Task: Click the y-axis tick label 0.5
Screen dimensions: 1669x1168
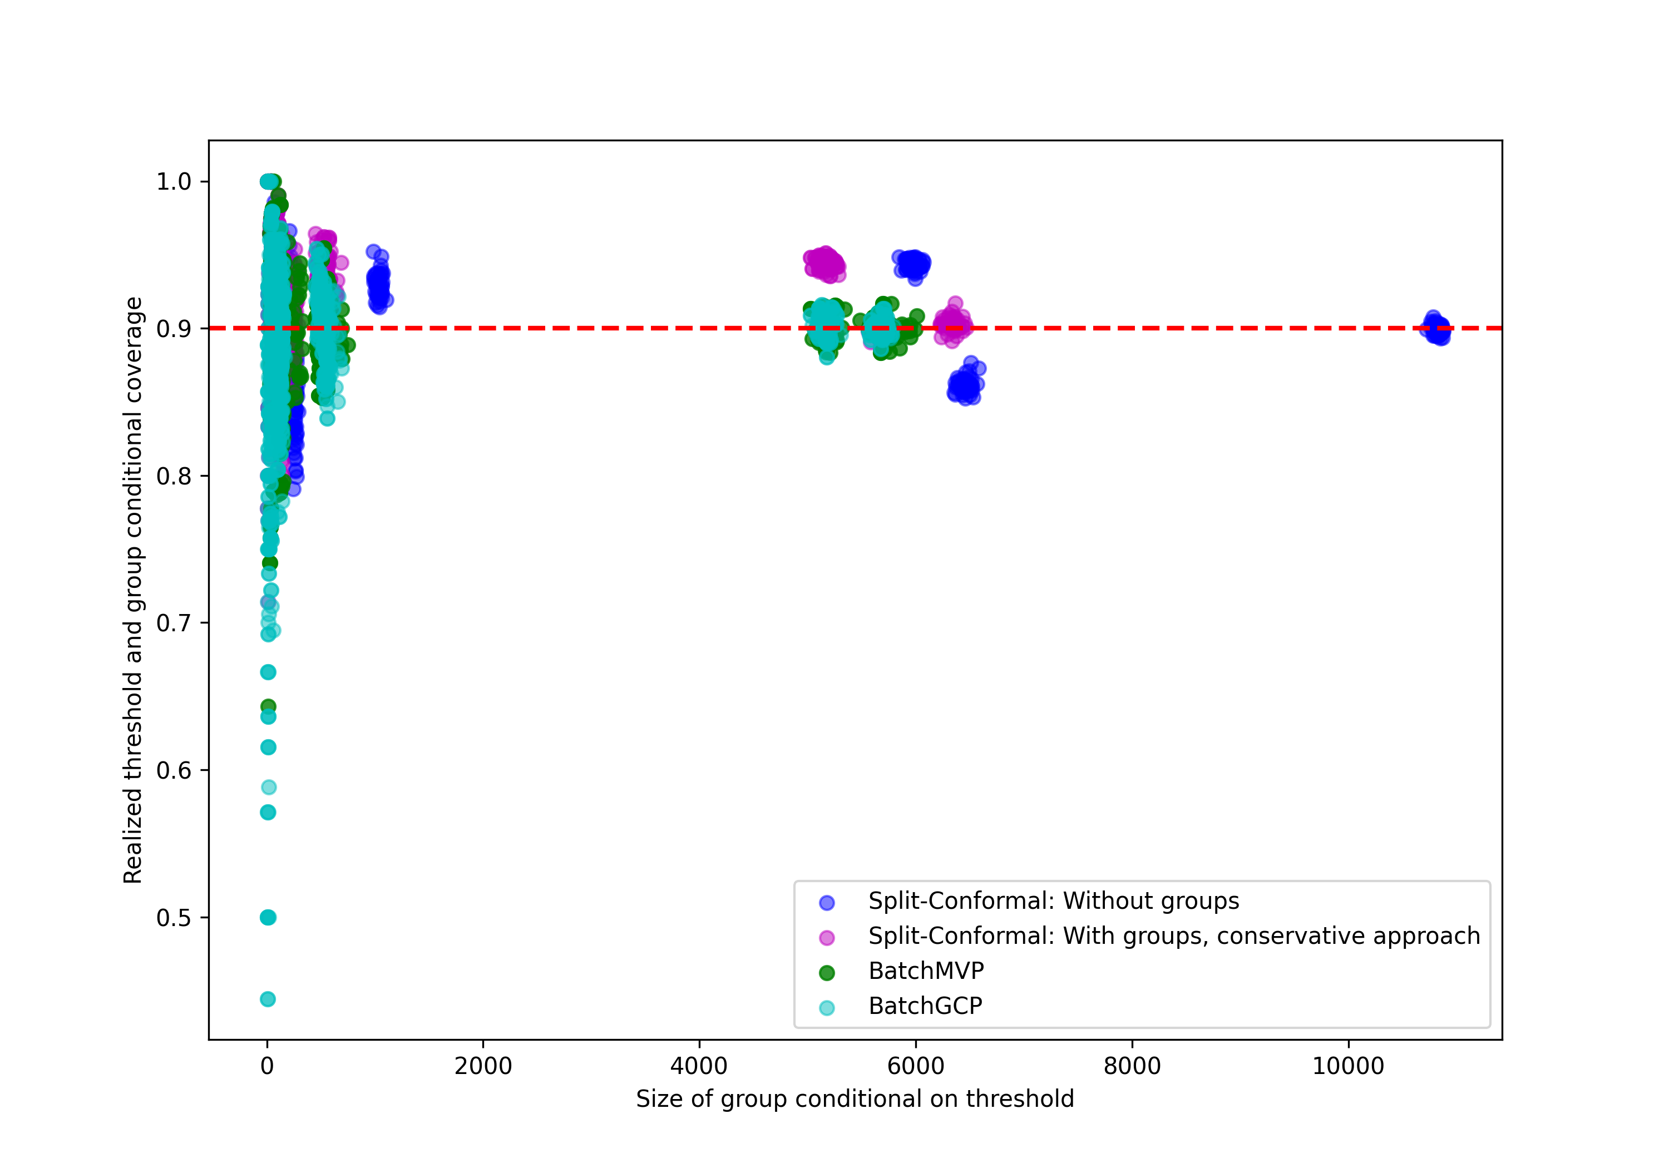Action: click(x=174, y=918)
